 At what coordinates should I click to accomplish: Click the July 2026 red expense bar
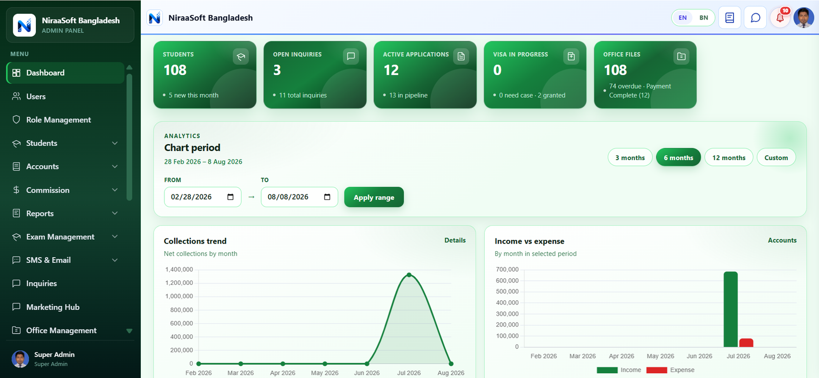[x=746, y=343]
